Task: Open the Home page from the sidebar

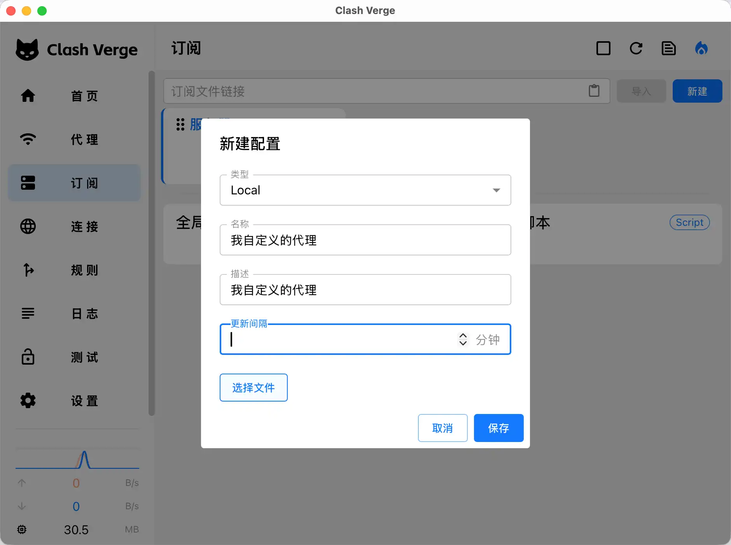Action: point(77,96)
